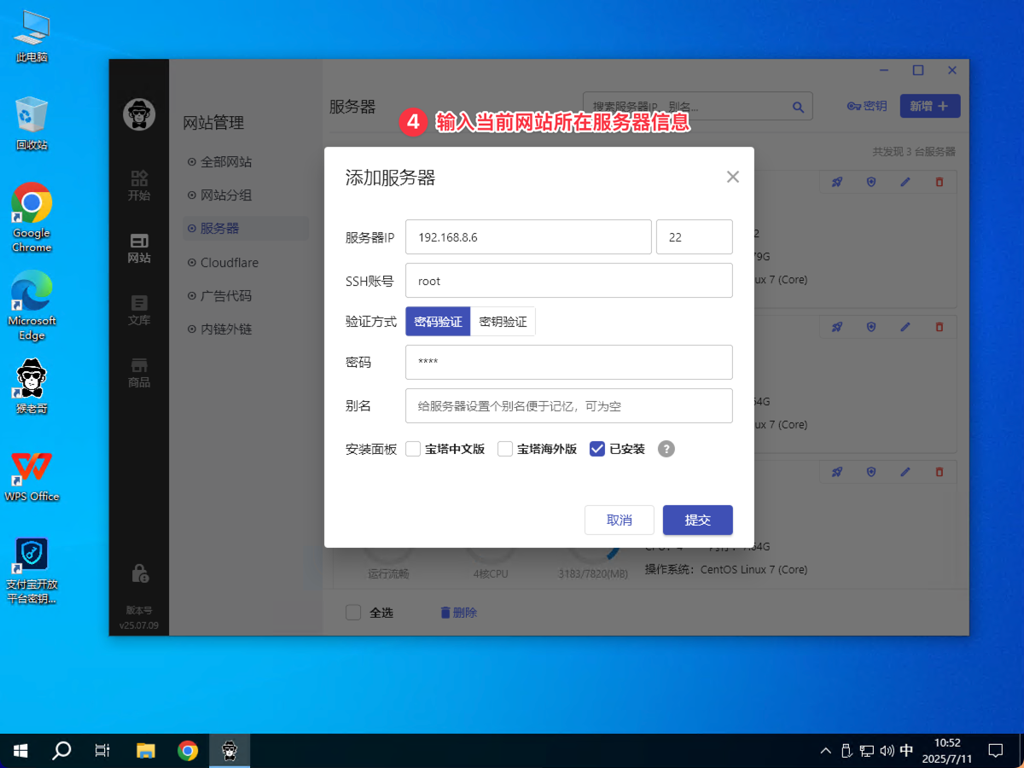Select 密码验证 authentication mode

click(438, 322)
